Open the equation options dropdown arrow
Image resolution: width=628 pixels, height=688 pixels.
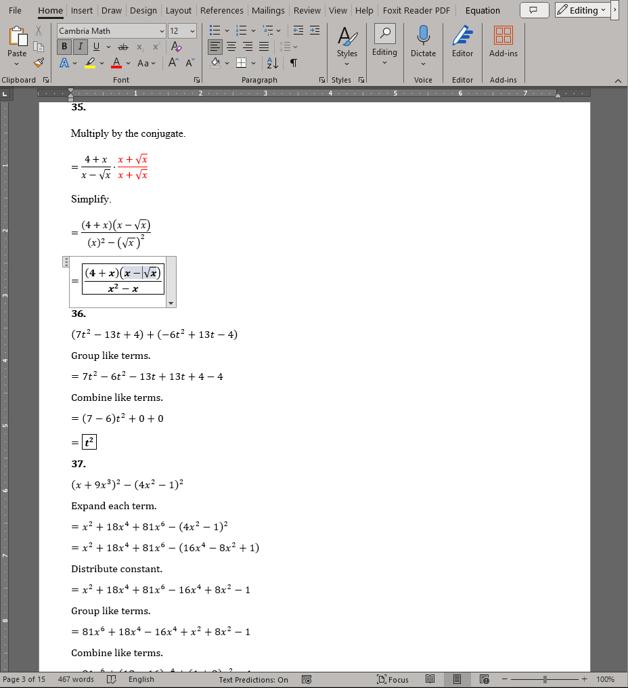click(x=171, y=303)
